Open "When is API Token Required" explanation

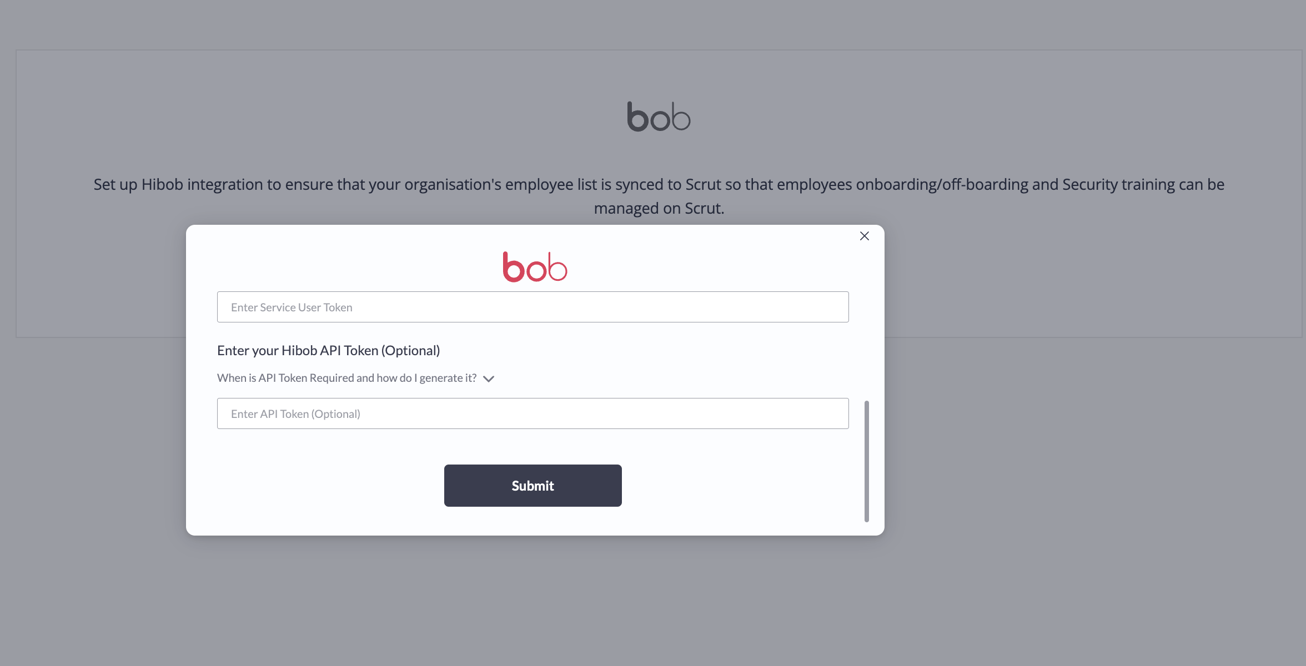coord(346,378)
